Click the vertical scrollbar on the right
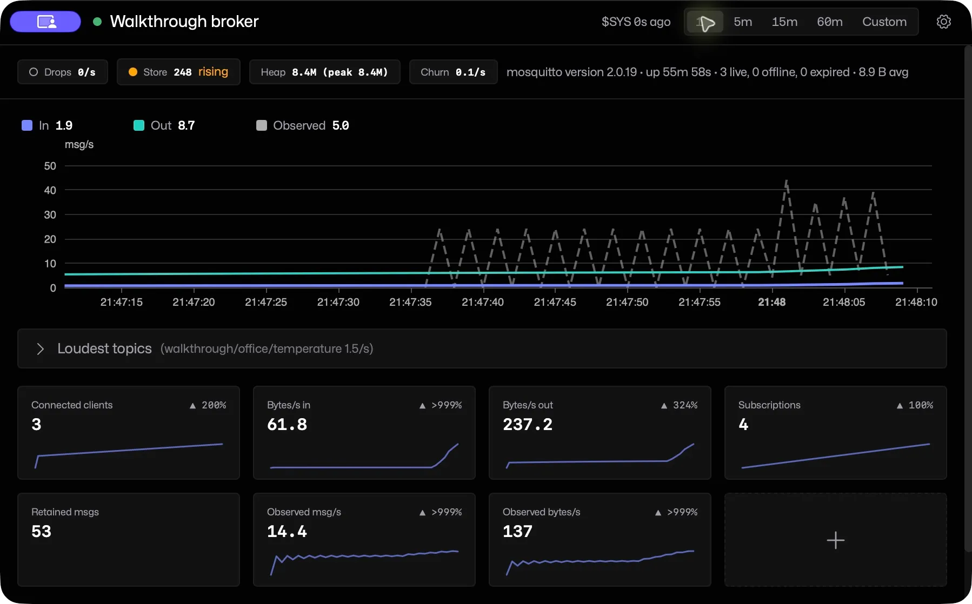This screenshot has width=972, height=604. 968,298
